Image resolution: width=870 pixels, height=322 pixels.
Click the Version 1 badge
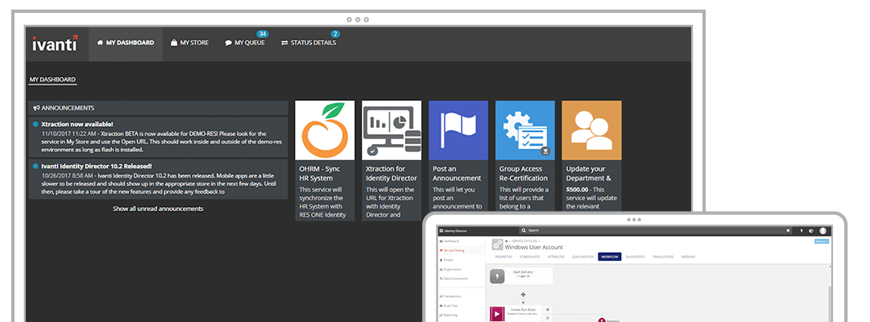point(822,241)
